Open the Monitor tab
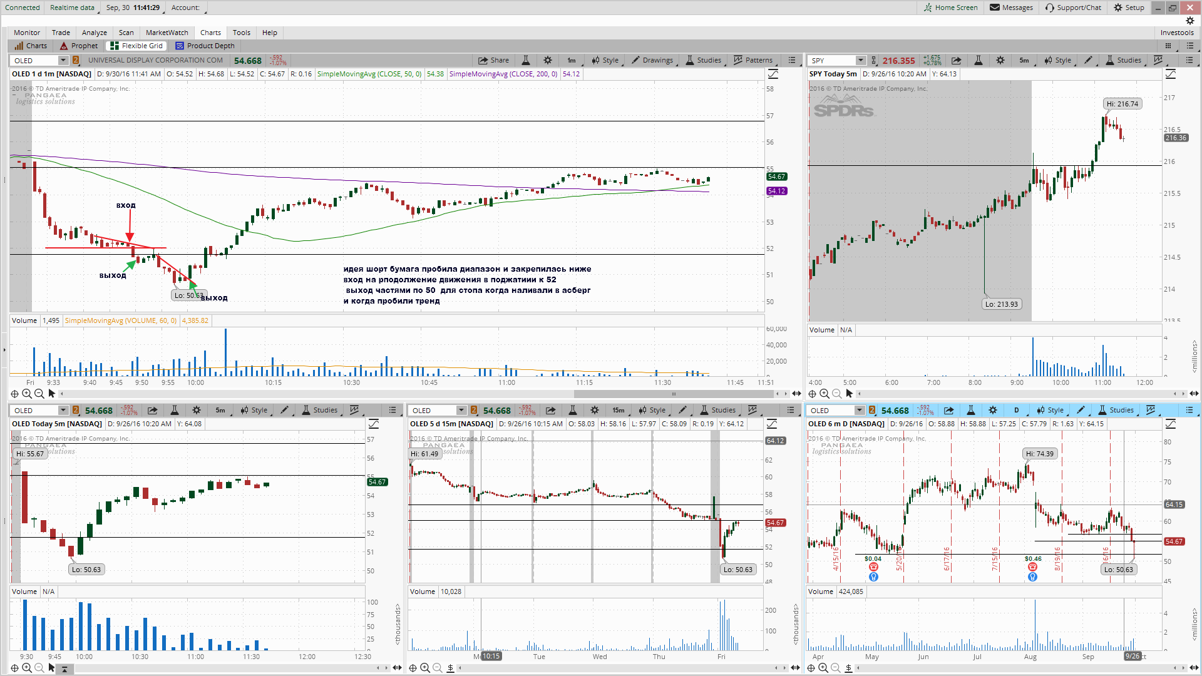1202x676 pixels. (27, 33)
